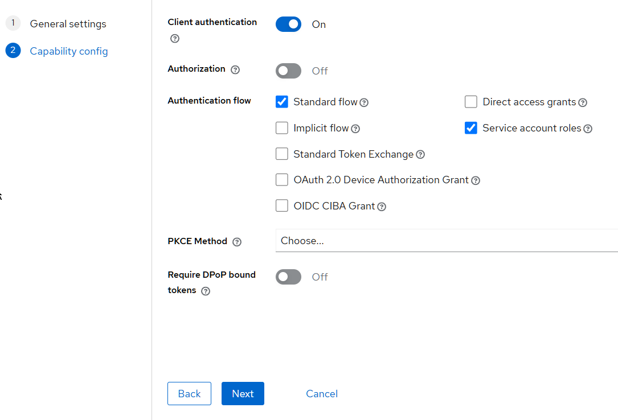Select Capability config step
The width and height of the screenshot is (618, 420).
(68, 51)
